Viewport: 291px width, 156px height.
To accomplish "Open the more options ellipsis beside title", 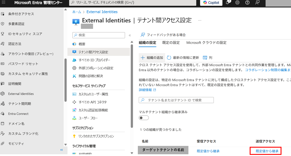I will pyautogui.click(x=200, y=20).
